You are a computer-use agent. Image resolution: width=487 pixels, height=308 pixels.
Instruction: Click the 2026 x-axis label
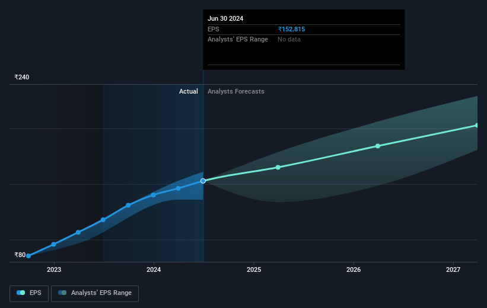354,270
